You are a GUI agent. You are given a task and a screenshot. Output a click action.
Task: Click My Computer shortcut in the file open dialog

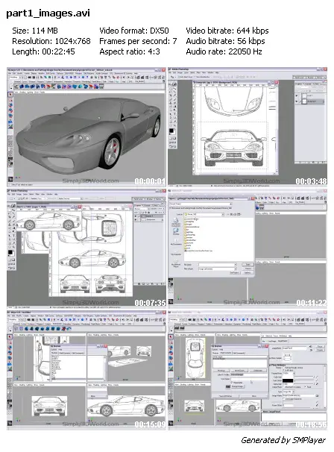pos(176,253)
